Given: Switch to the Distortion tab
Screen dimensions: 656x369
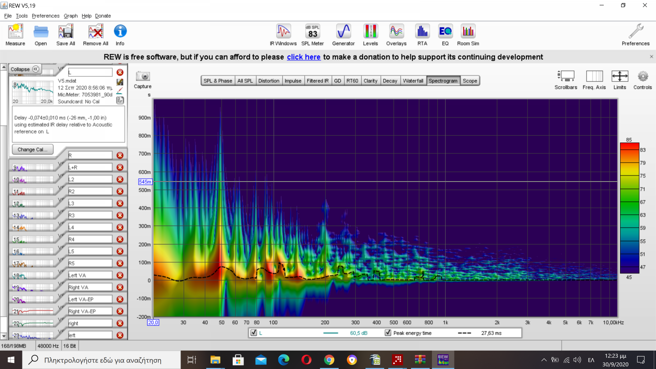Looking at the screenshot, I should 269,81.
